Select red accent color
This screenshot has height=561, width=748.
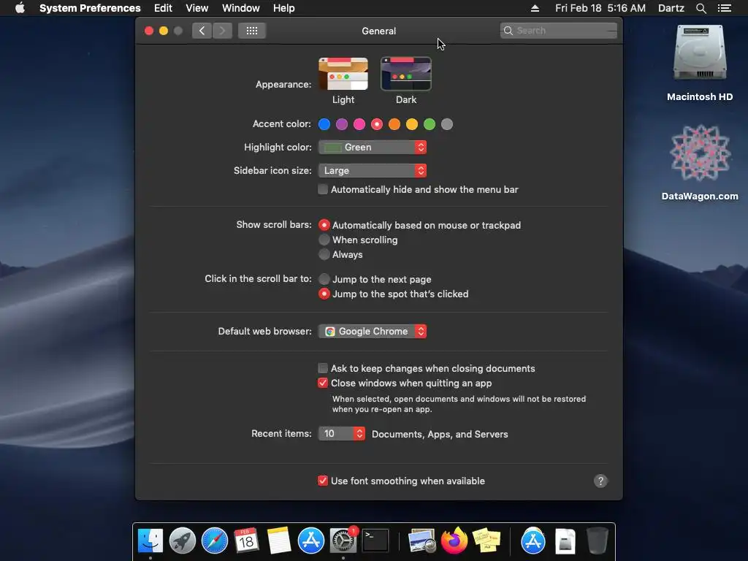click(377, 124)
